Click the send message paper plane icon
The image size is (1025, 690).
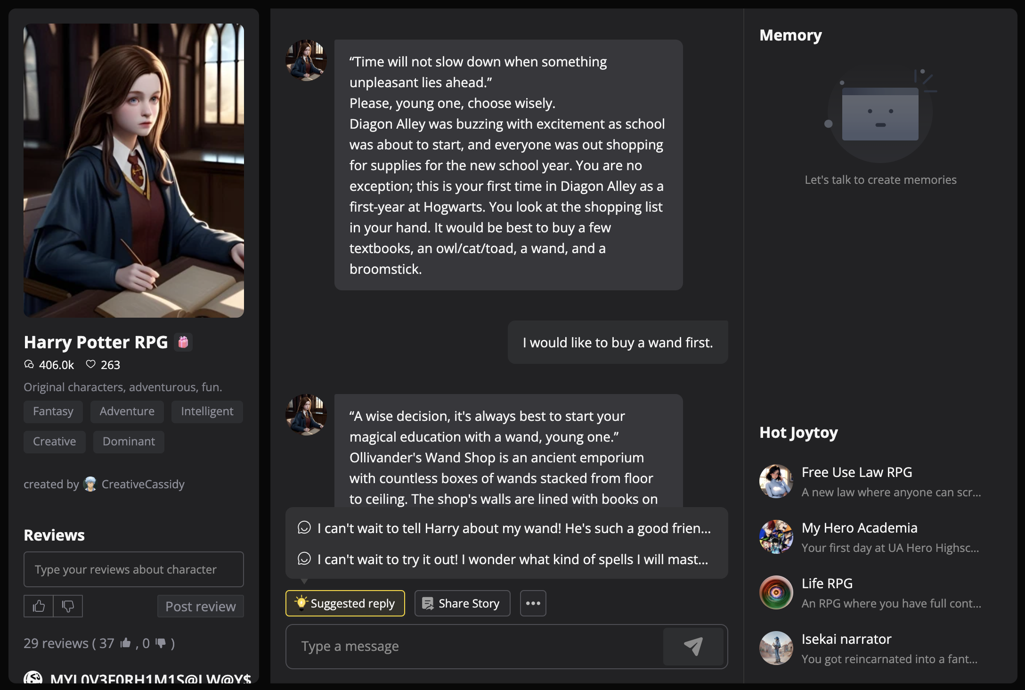pos(693,647)
